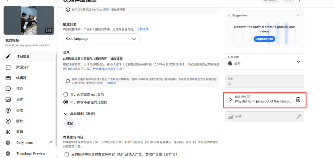Open the 编辑器 clapperboard icon
The width and height of the screenshot is (334, 158).
coord(8,78)
